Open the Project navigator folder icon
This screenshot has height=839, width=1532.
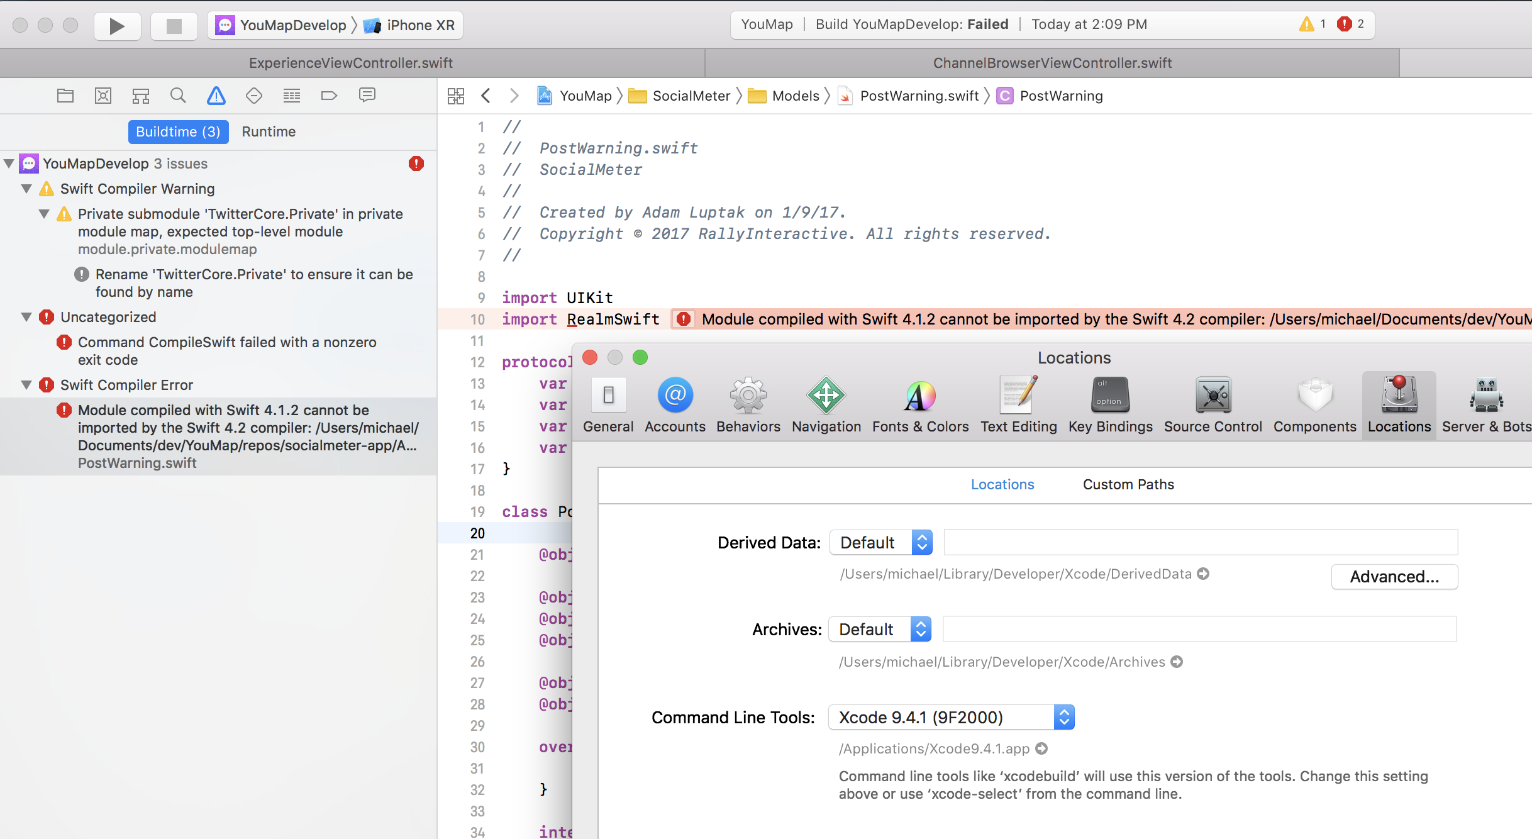point(65,96)
